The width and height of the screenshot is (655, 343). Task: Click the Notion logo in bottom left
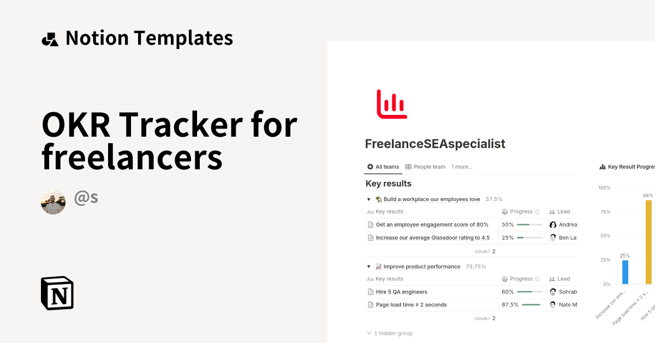[57, 293]
